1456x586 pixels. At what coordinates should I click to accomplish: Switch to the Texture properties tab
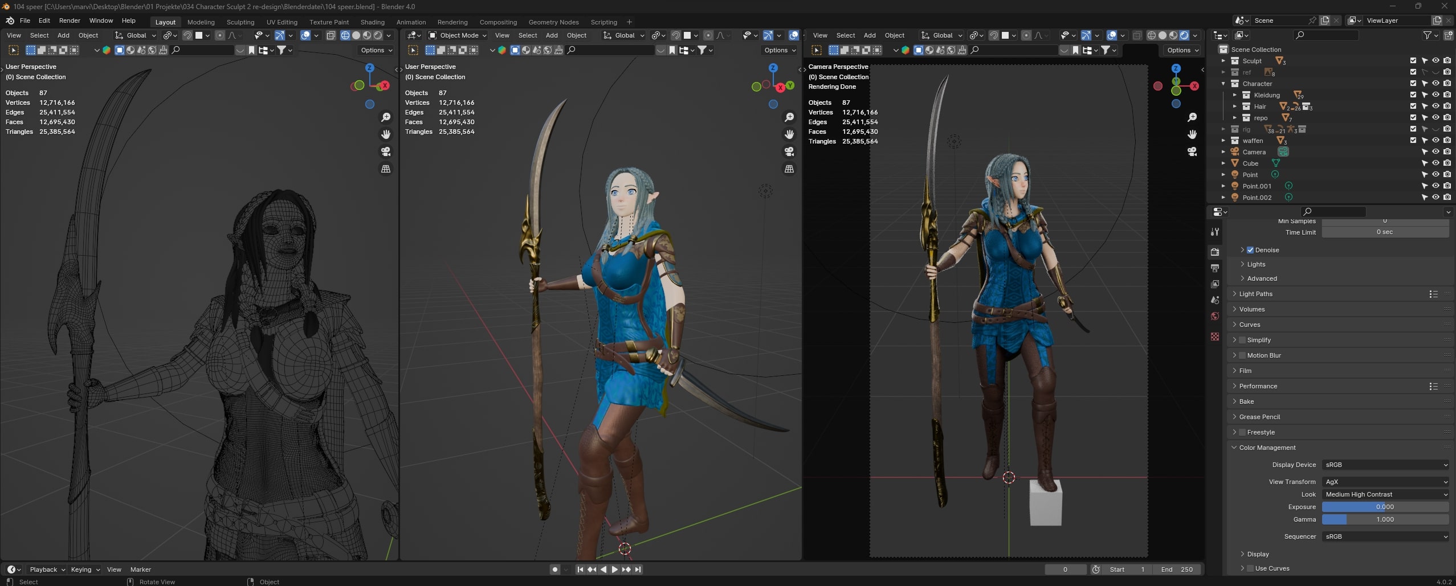coord(1215,337)
